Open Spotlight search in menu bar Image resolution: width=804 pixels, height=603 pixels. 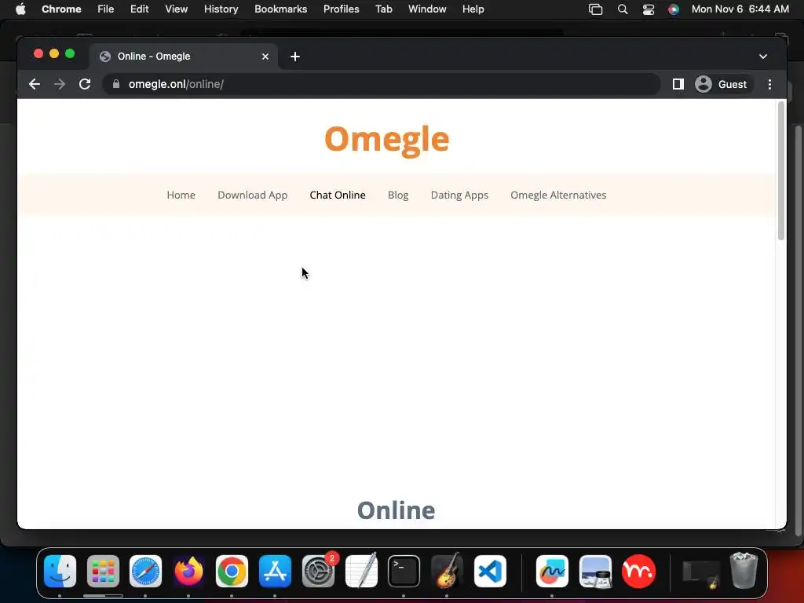click(x=623, y=9)
